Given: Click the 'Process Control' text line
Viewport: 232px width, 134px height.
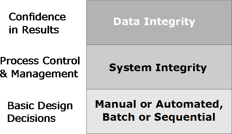Looking at the screenshot, I should tap(40, 61).
